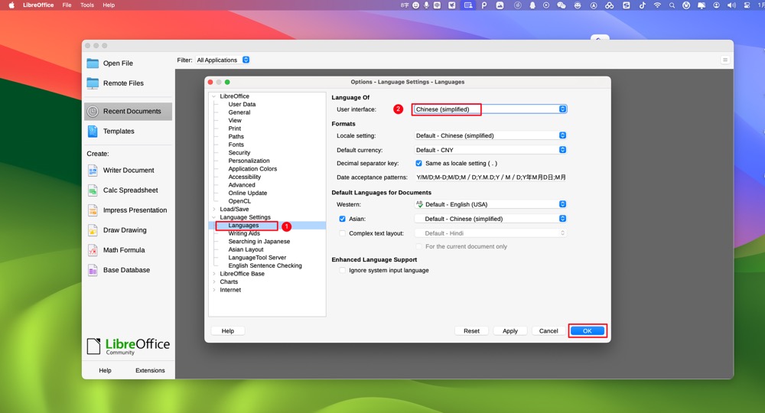The height and width of the screenshot is (413, 765).
Task: Open the User interface language dropdown
Action: pos(490,109)
